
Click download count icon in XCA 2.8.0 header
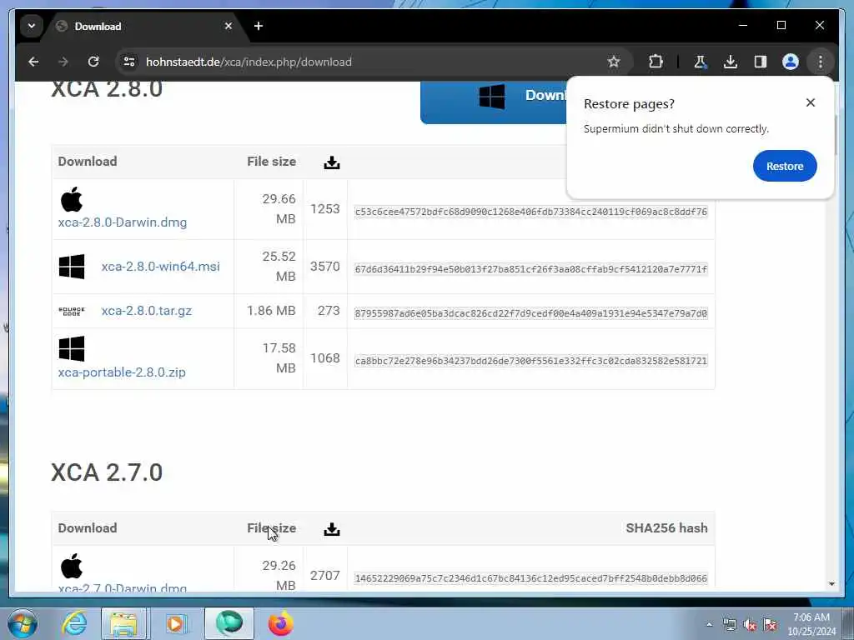click(x=332, y=162)
